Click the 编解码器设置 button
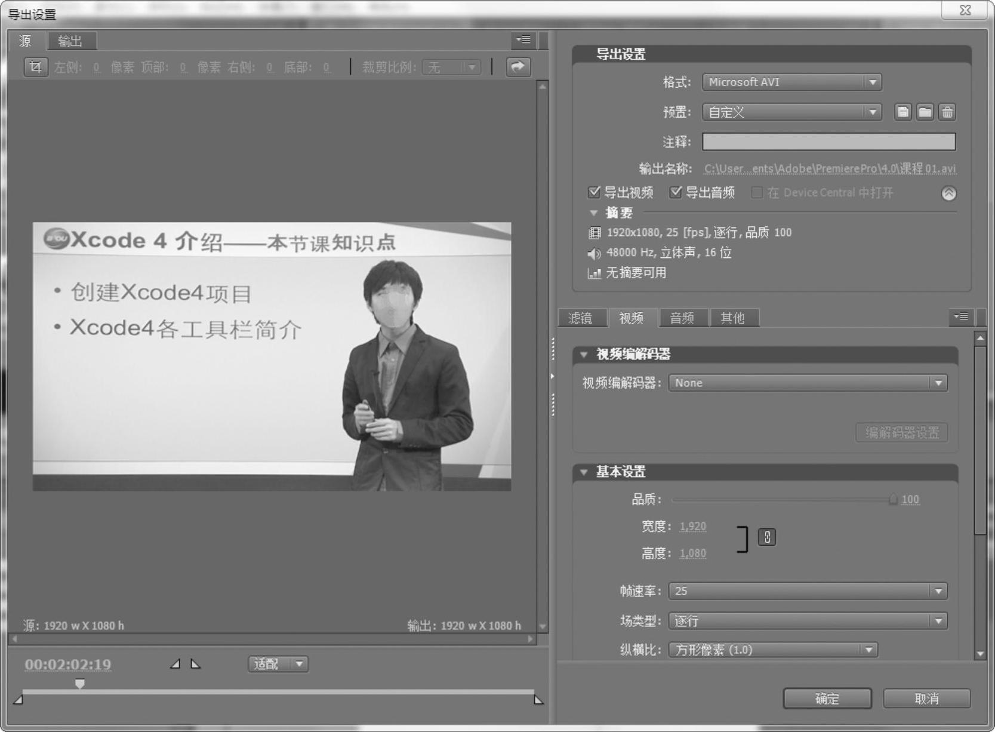 (902, 432)
